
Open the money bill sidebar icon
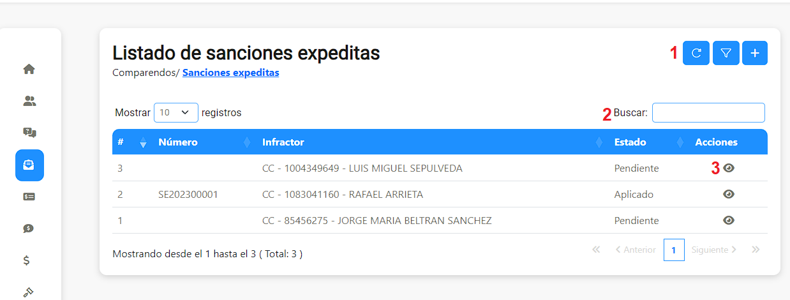pos(29,197)
